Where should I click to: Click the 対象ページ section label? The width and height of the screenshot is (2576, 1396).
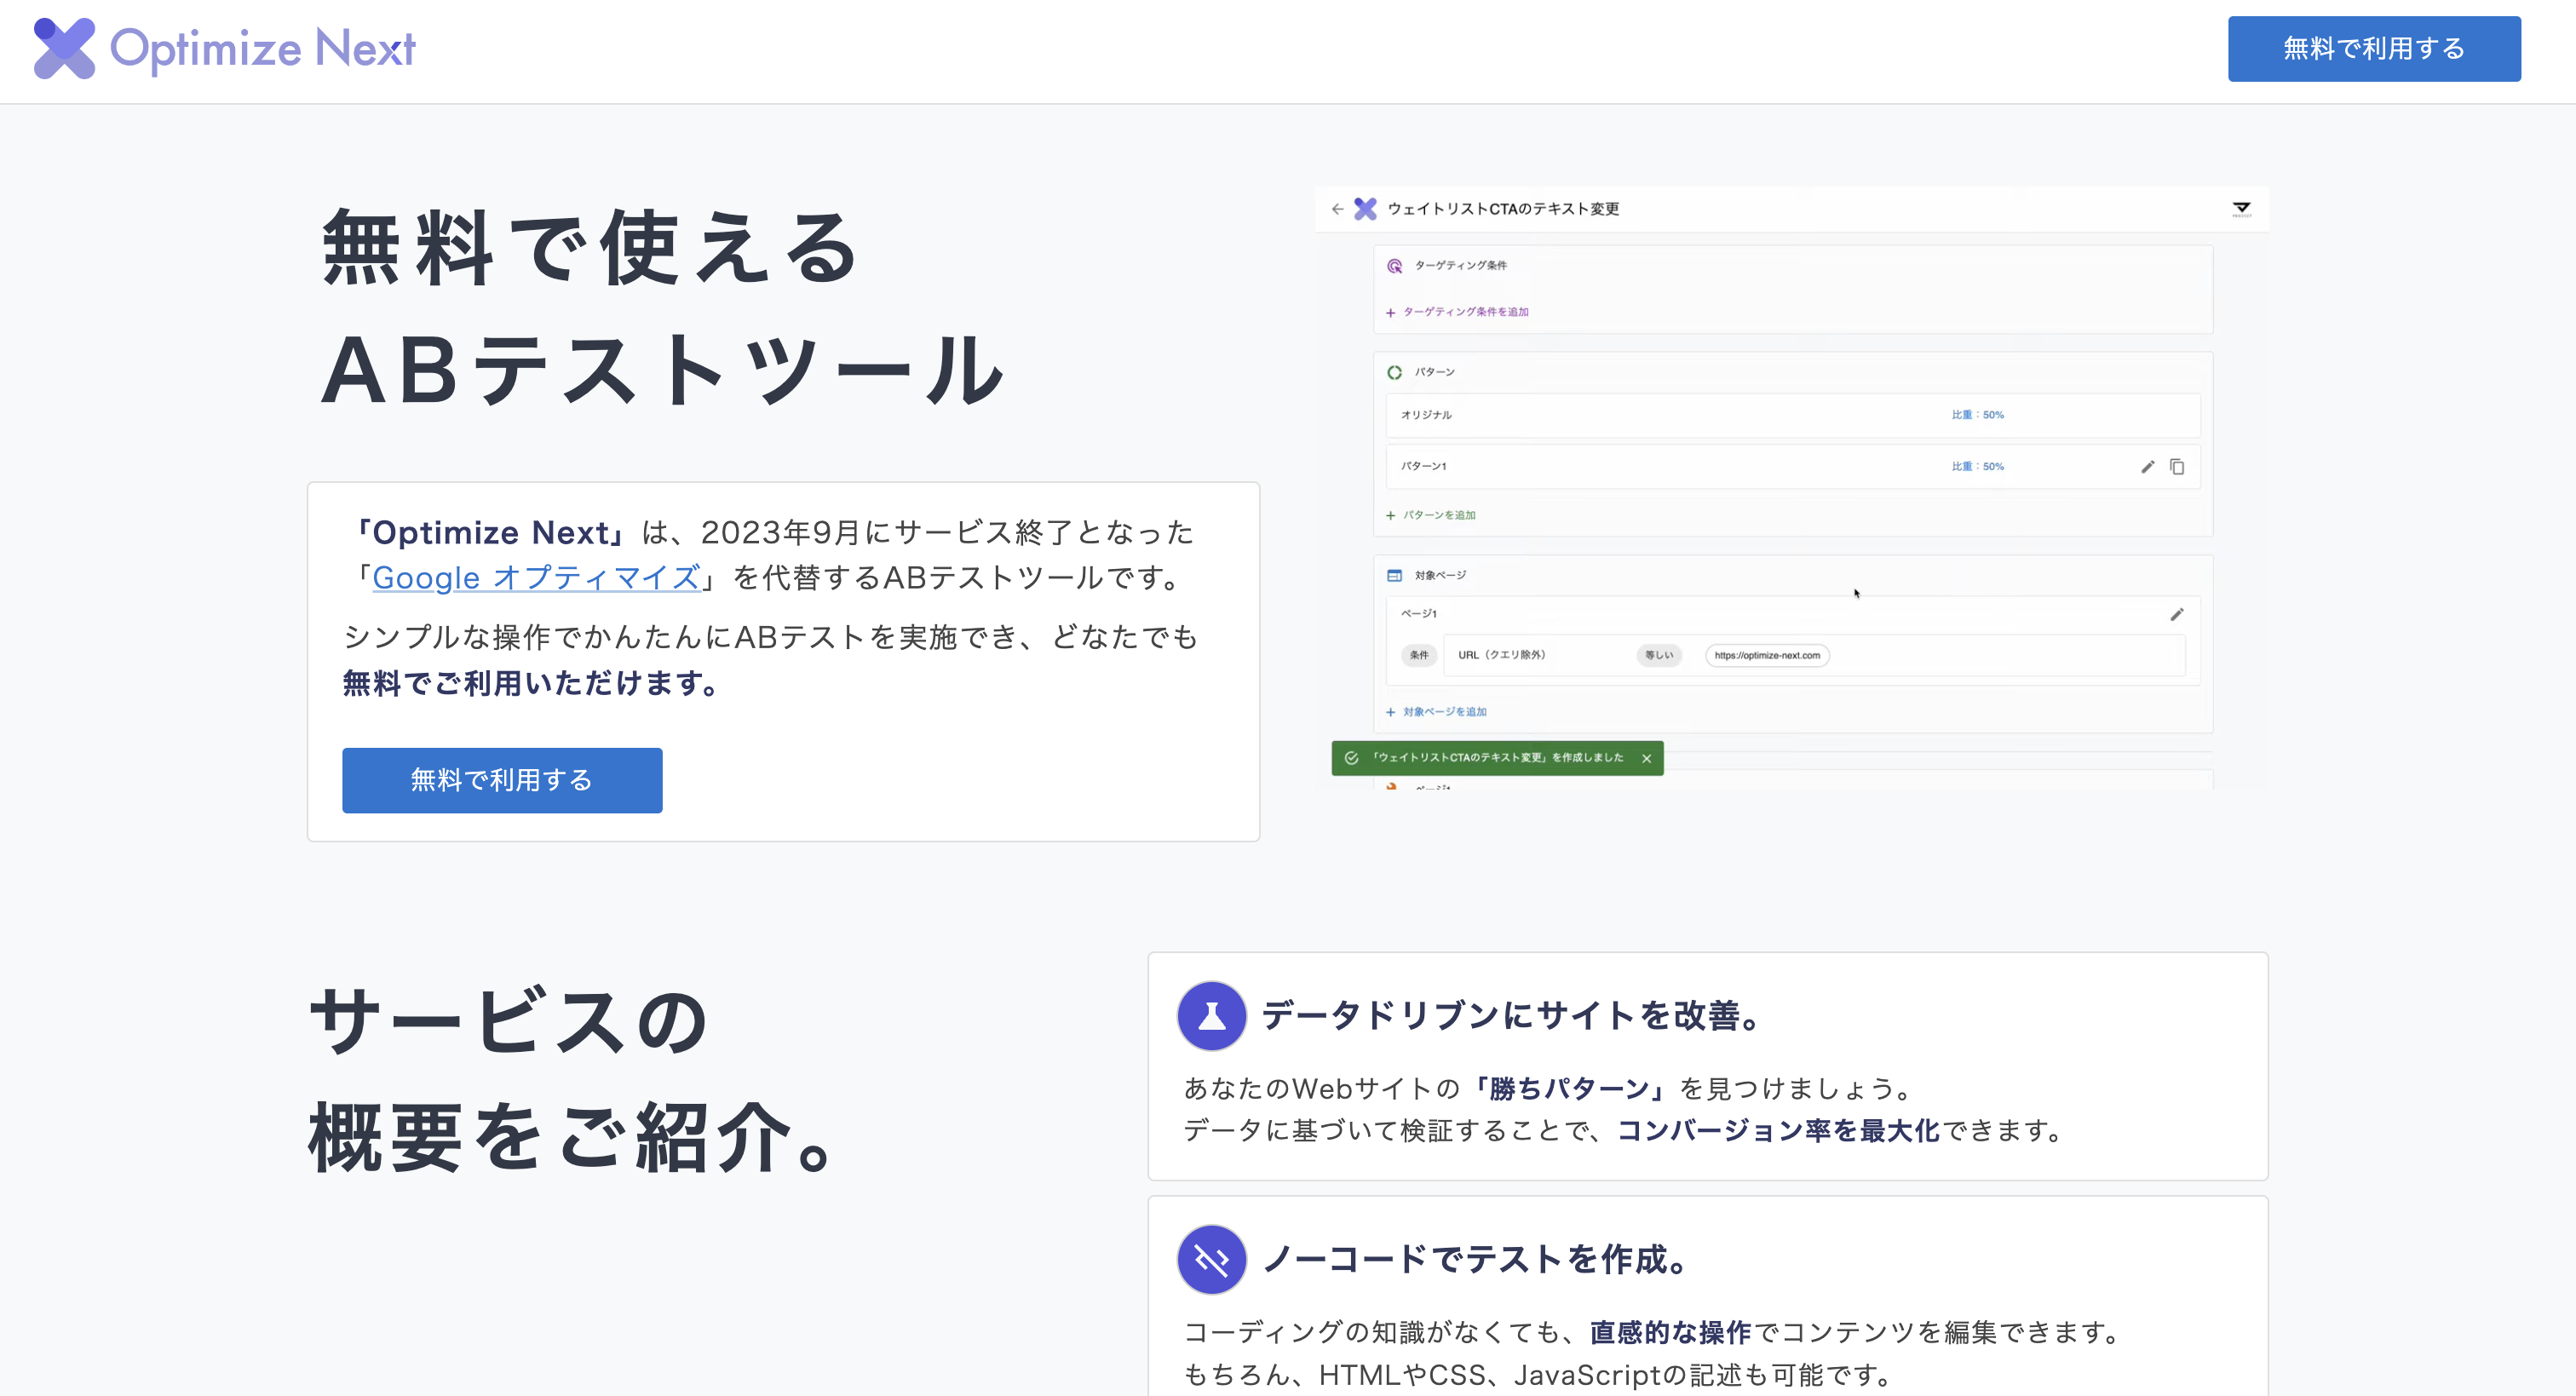[x=1440, y=575]
